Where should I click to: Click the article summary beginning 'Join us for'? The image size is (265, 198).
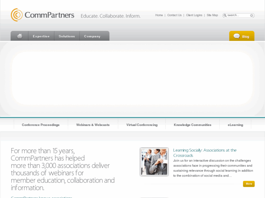click(213, 168)
